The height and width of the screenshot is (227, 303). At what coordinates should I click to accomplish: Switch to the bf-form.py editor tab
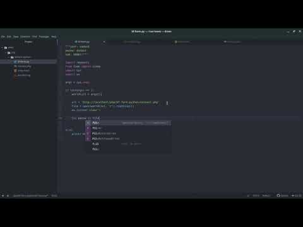coord(83,42)
